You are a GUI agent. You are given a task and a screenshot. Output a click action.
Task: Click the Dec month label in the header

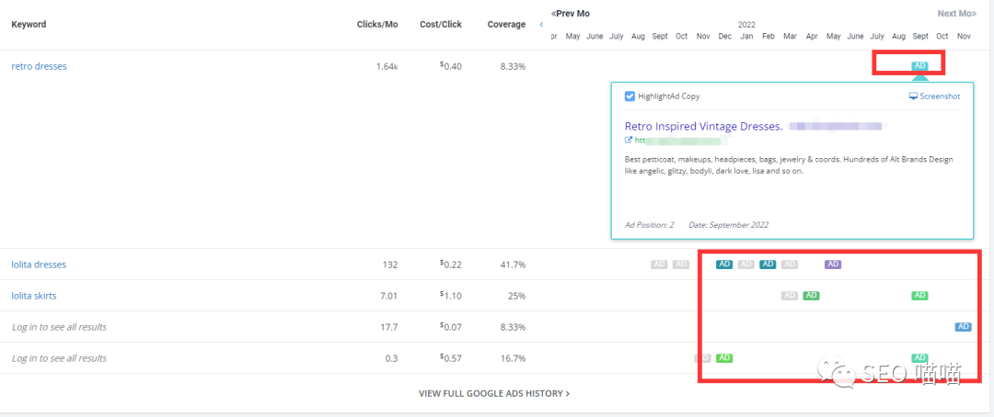click(x=724, y=37)
